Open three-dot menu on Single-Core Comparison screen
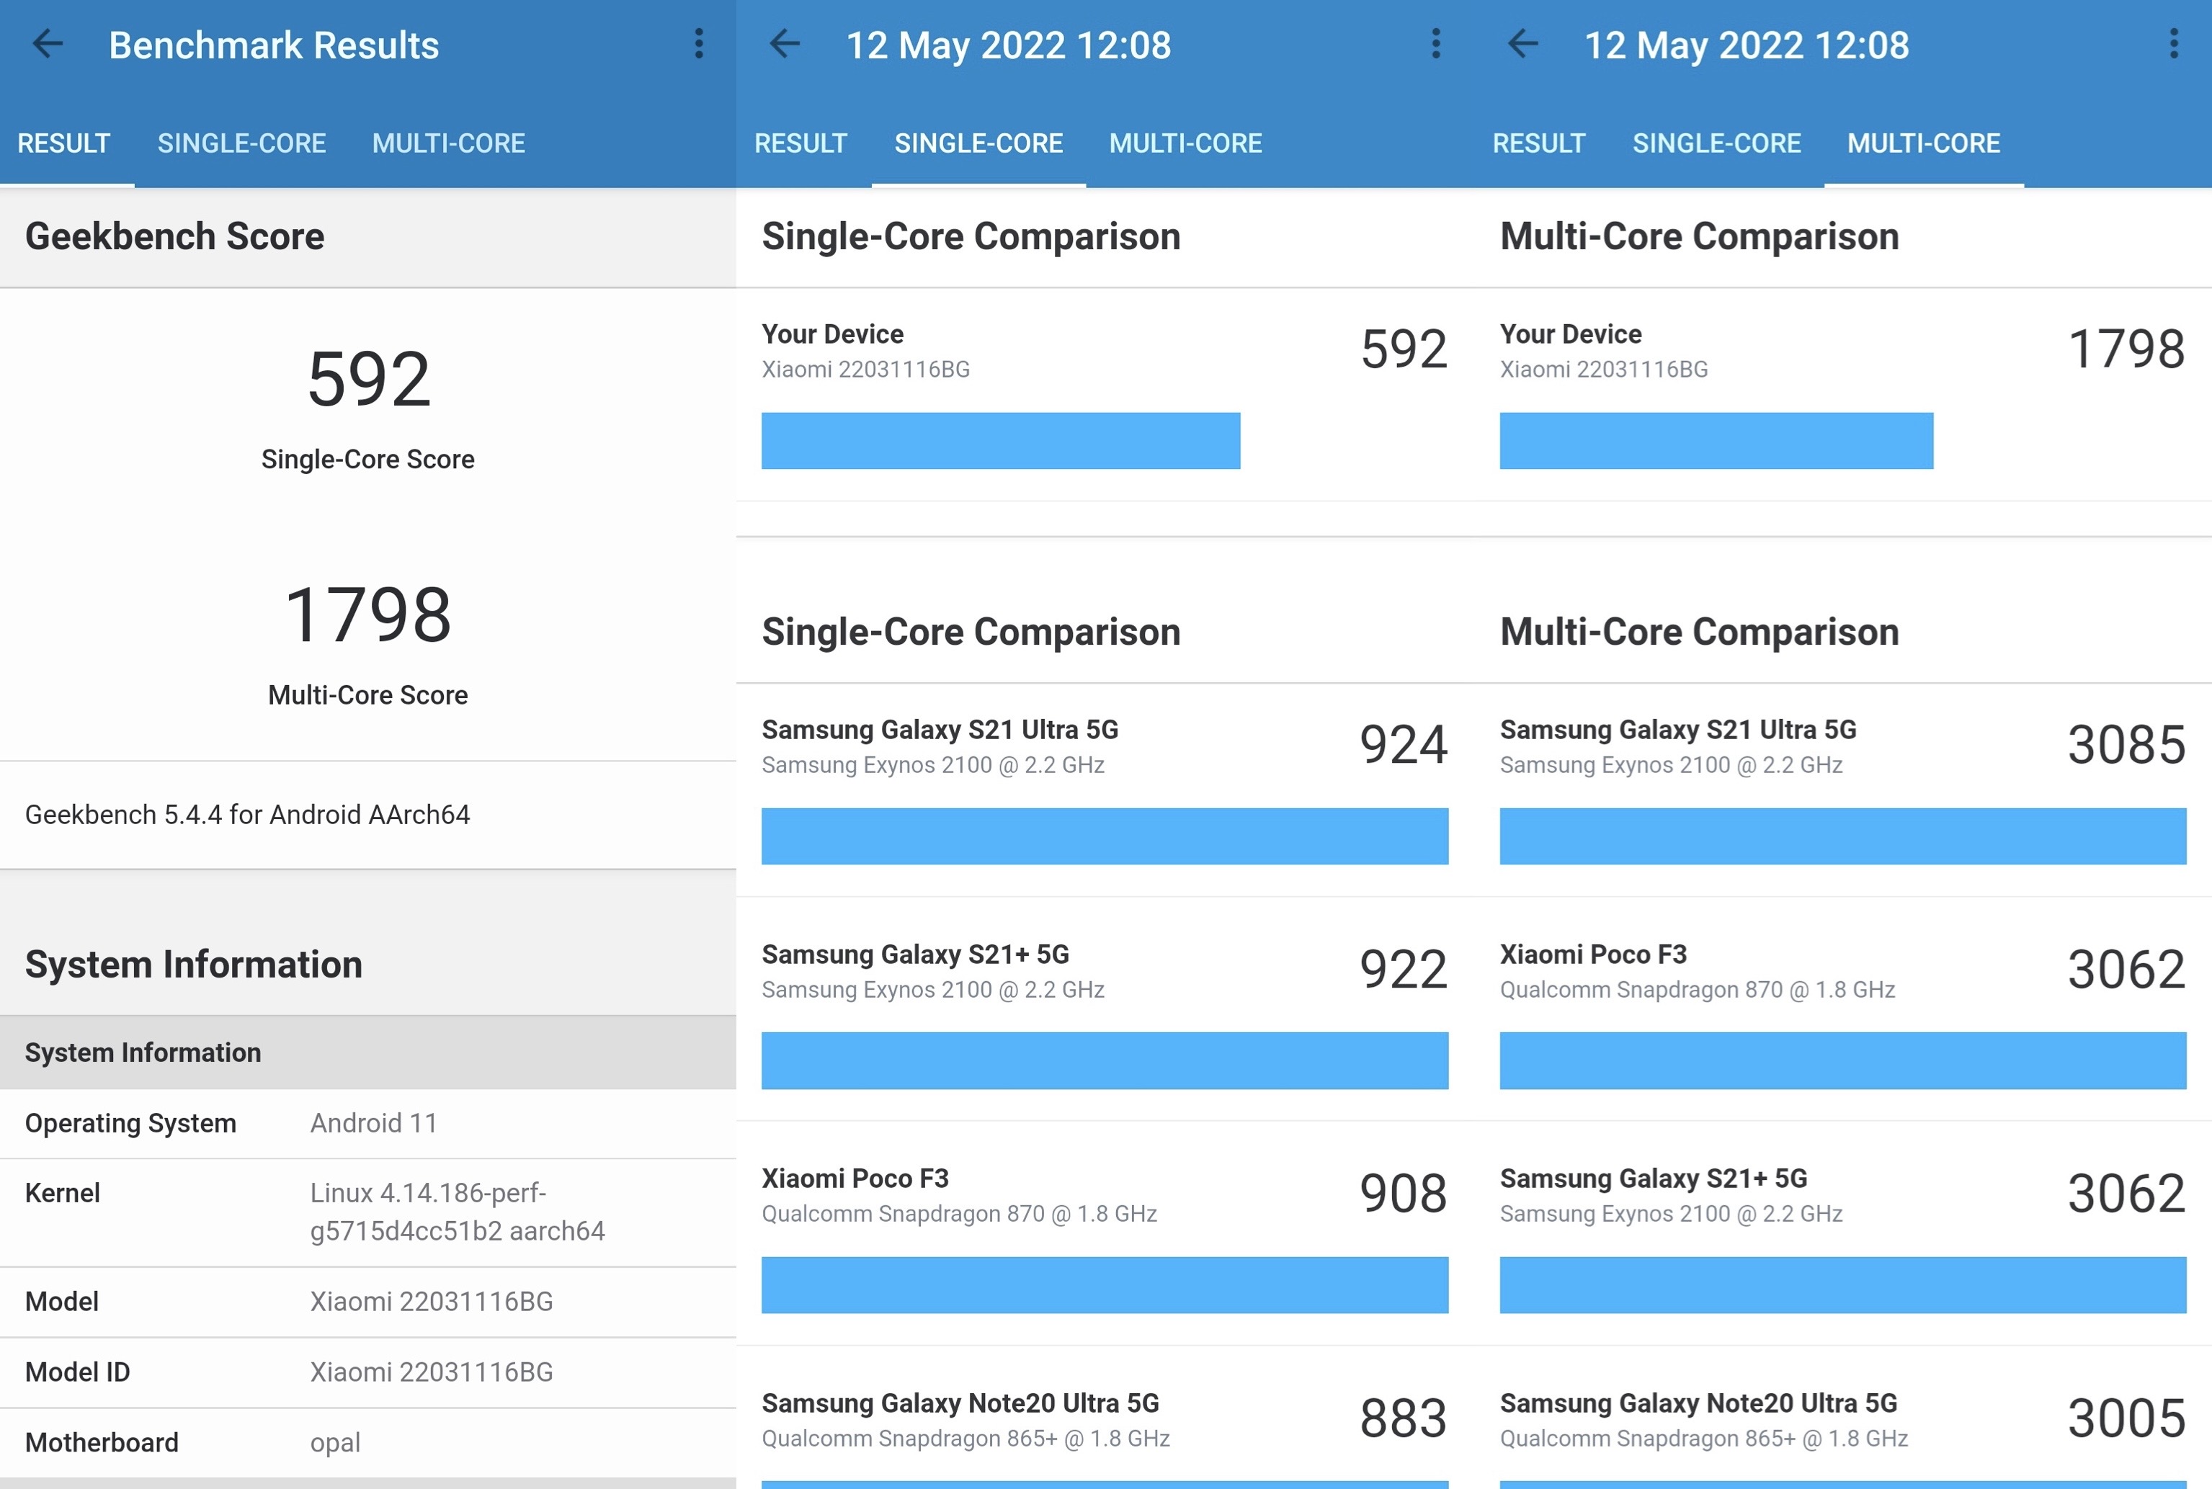 tap(1436, 45)
